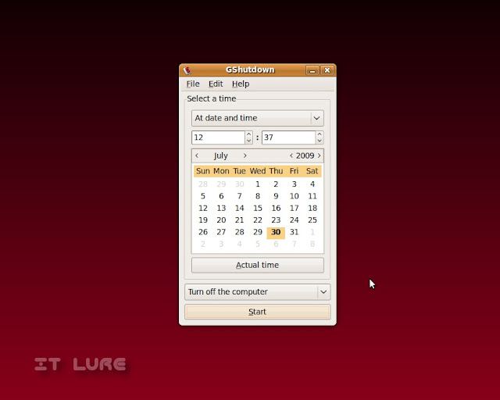This screenshot has height=400, width=500.
Task: Select greyed June 28 in first row
Action: click(203, 184)
